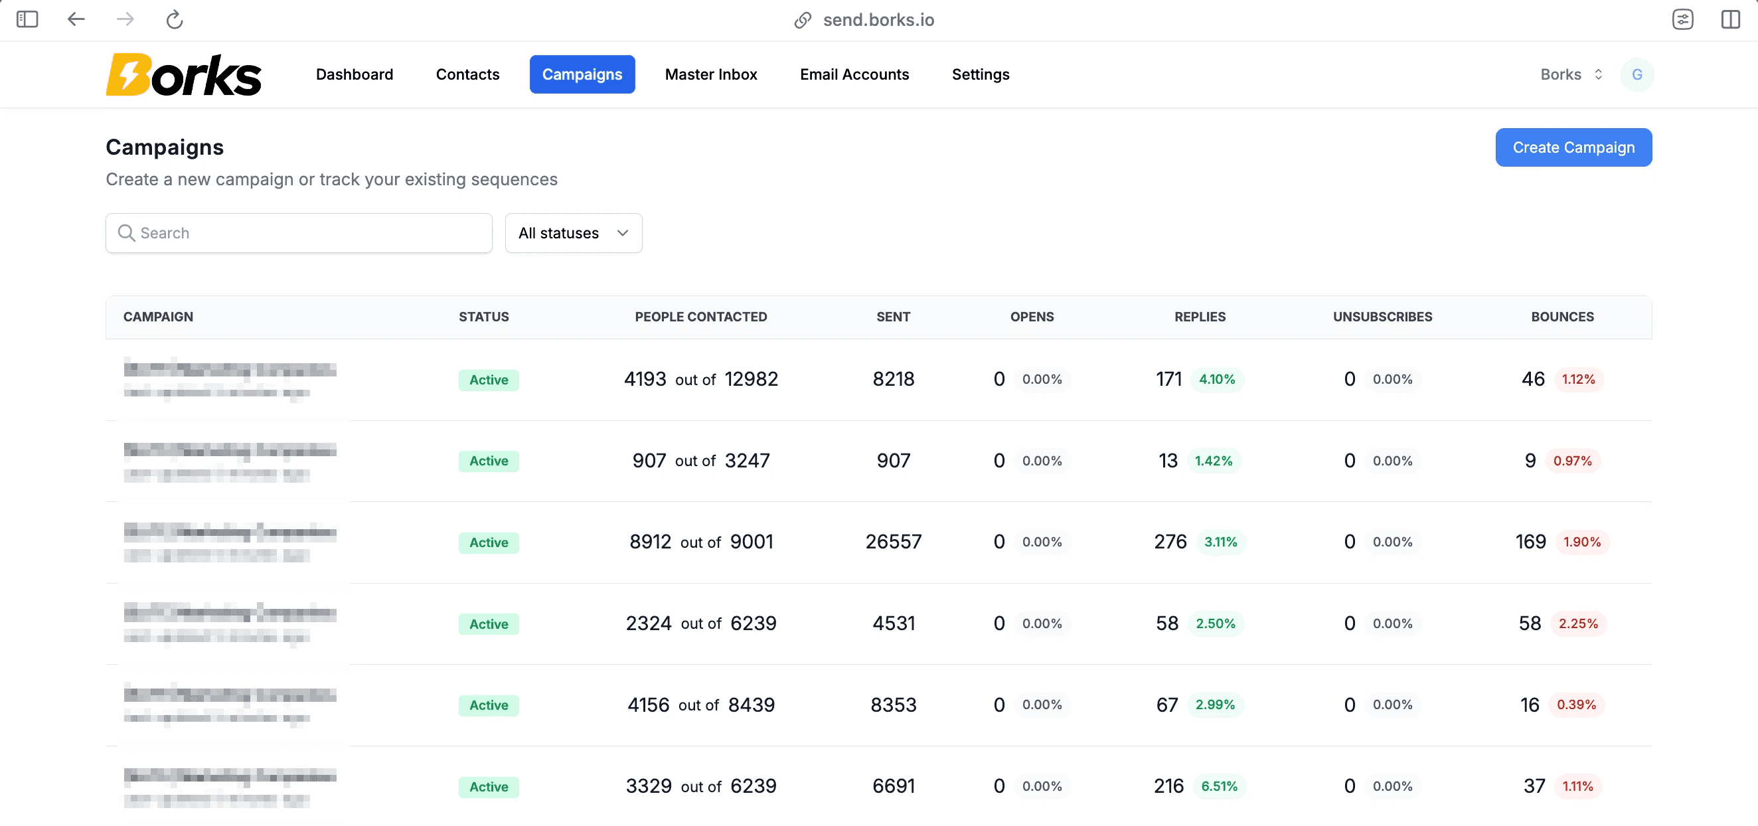Viewport: 1758px width, 826px height.
Task: Open the page settings sliders icon top-right
Action: [1684, 19]
